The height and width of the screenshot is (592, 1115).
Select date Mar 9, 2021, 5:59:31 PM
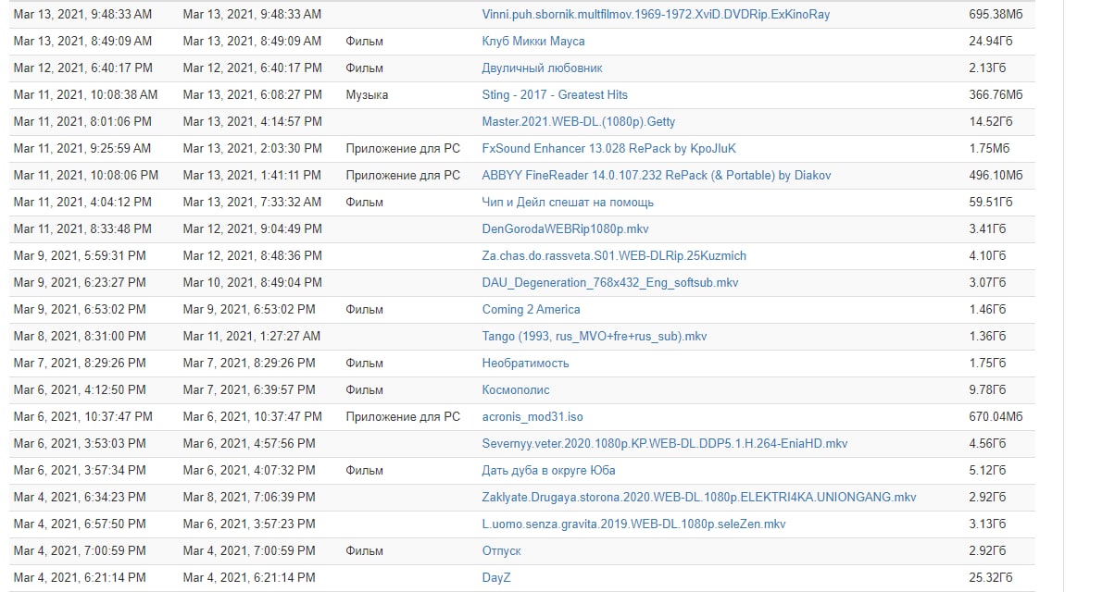(x=79, y=256)
